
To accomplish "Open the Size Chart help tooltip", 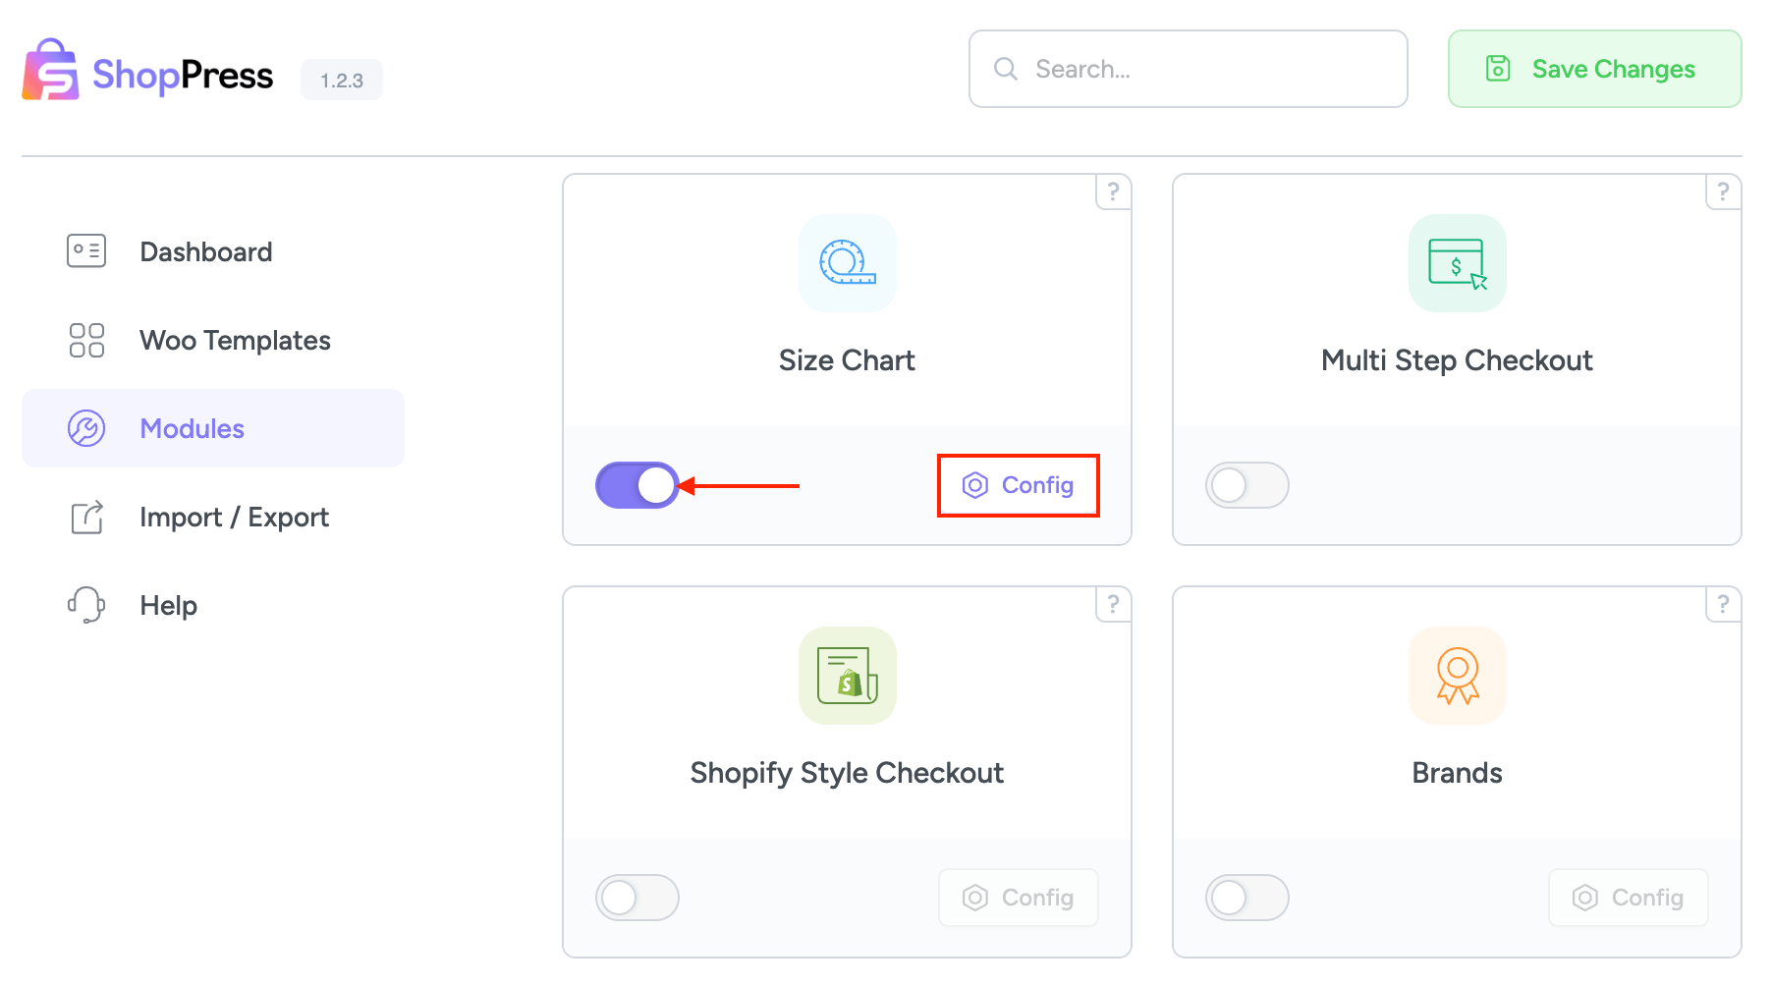I will 1113,192.
